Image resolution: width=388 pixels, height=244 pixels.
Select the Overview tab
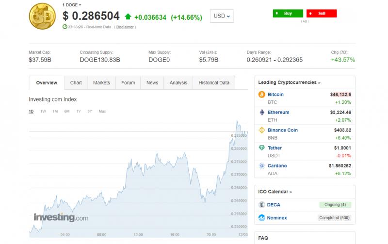tap(47, 82)
